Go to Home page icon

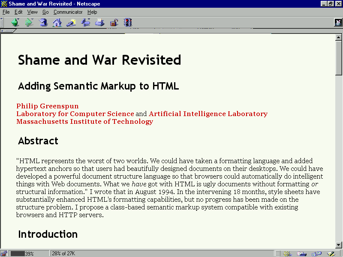(57, 23)
